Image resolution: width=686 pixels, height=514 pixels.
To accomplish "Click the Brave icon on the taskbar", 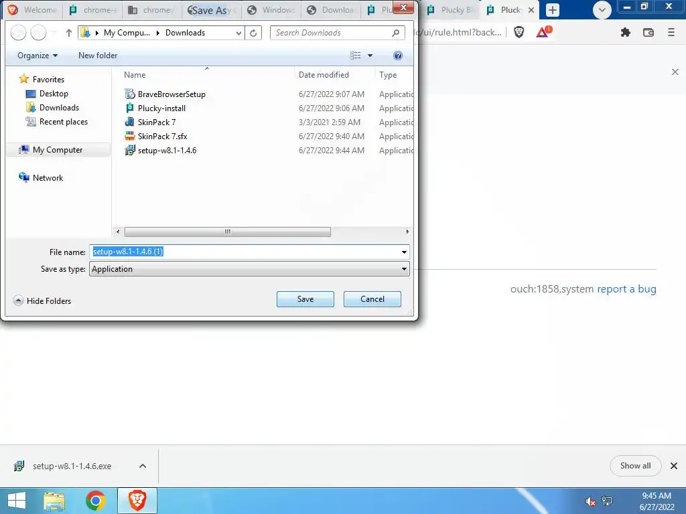I will click(137, 501).
